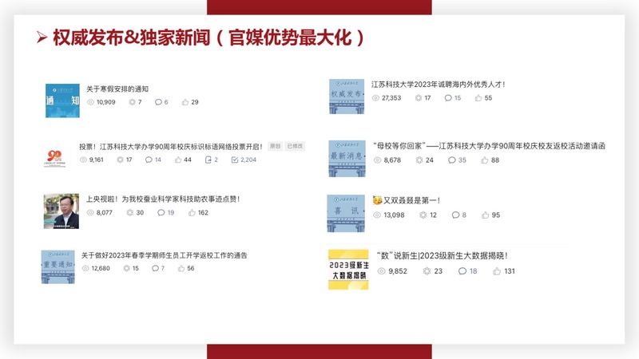The width and height of the screenshot is (639, 359).
Task: Open the 母校等你回家 alumni invitation article
Action: click(489, 147)
